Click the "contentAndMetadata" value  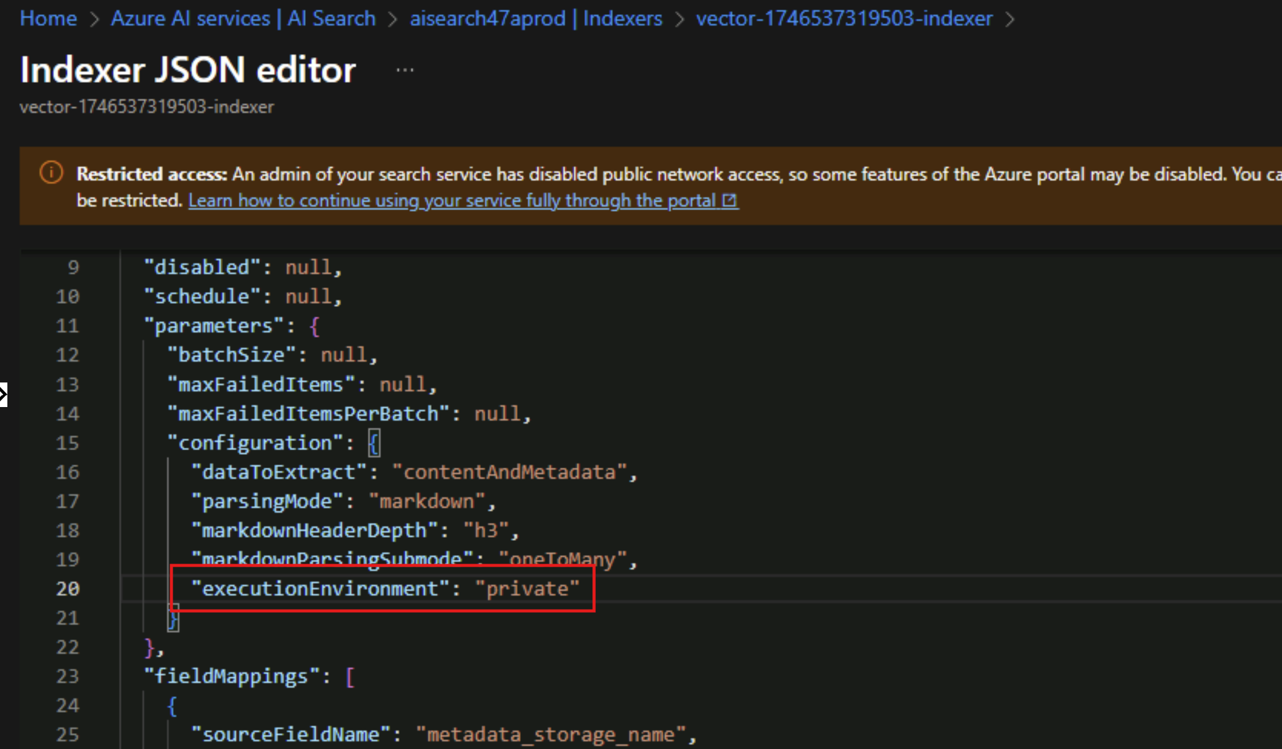(x=509, y=472)
